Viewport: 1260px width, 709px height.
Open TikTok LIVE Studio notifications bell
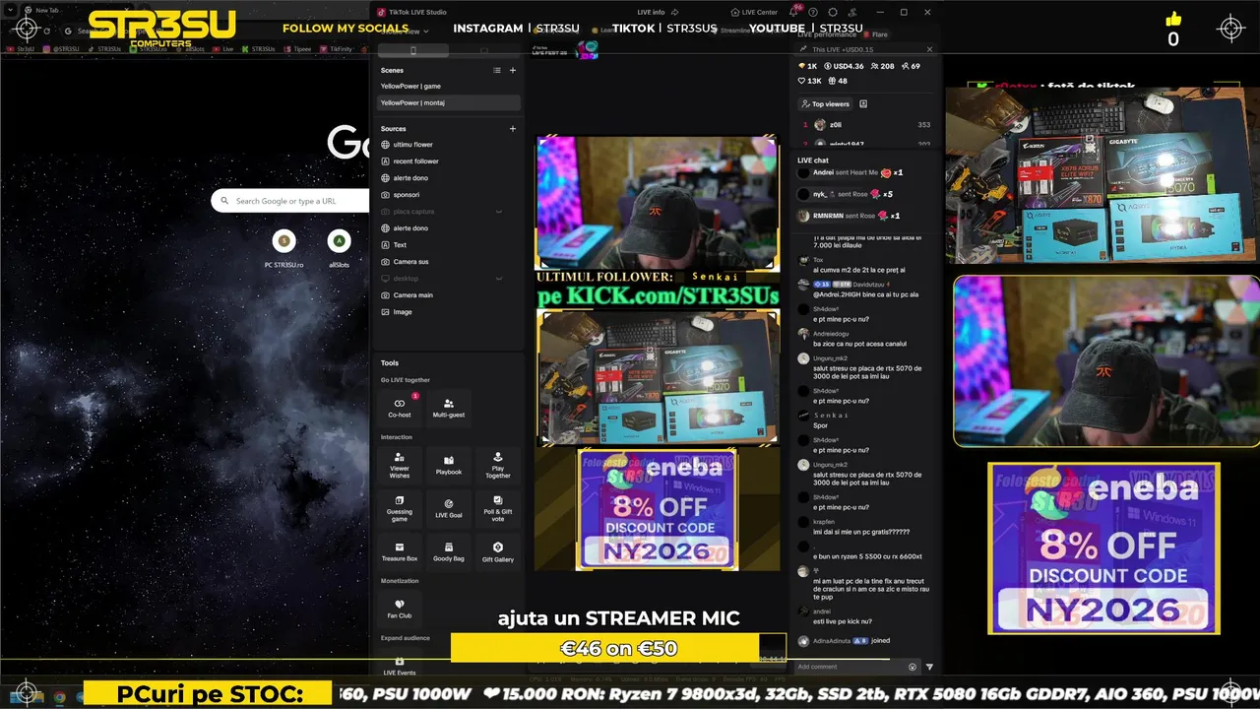794,12
